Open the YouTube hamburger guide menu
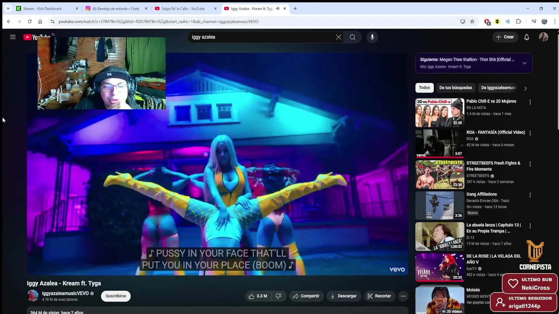559x314 pixels. click(x=13, y=37)
